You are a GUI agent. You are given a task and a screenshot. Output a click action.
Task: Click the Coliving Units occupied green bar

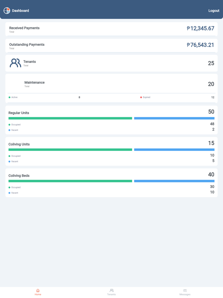coord(70,149)
